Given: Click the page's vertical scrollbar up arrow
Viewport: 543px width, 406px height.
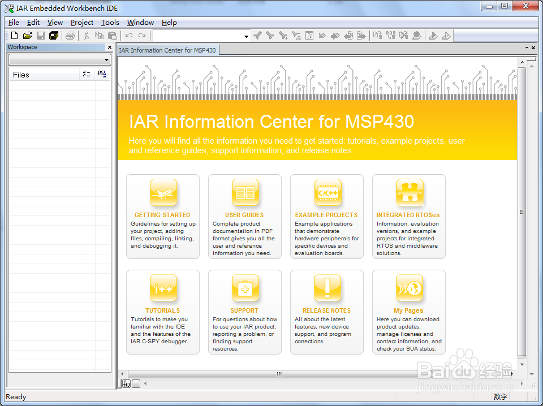Looking at the screenshot, I should click(x=522, y=62).
